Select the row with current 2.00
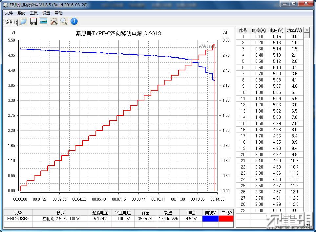The width and height of the screenshot is (316, 232). 270,154
